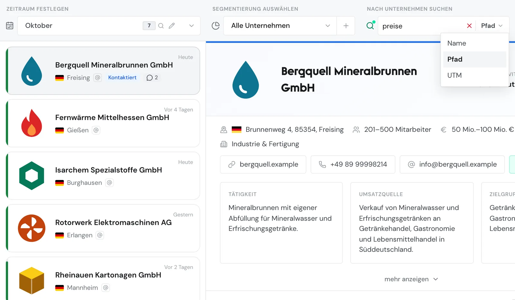This screenshot has height=300, width=515.
Task: Click Vor 4 Tagen on Fernwärme card
Action: pos(179,110)
